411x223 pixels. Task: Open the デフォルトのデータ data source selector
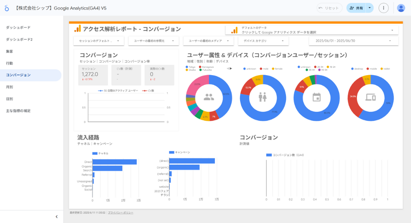312,30
